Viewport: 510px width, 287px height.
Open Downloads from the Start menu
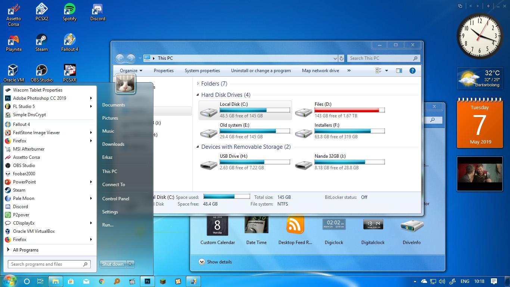pos(113,144)
